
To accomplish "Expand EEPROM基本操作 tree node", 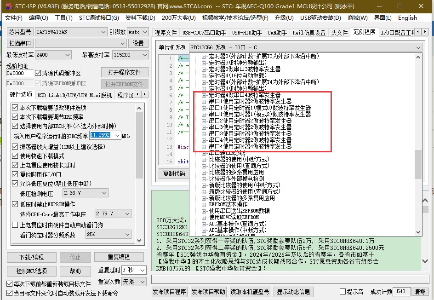I will tap(204, 205).
